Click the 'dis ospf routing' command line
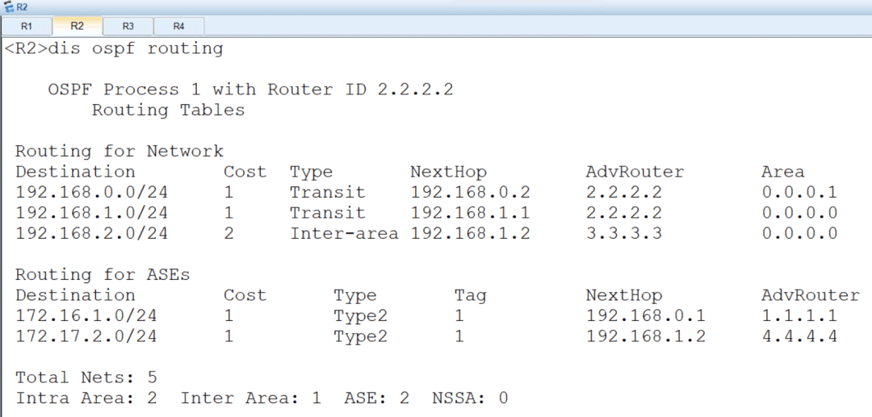 tap(114, 49)
